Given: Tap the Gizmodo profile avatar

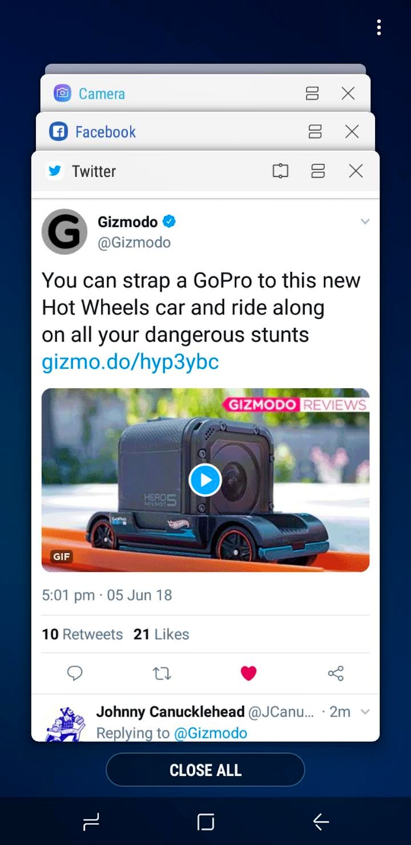Looking at the screenshot, I should point(64,231).
